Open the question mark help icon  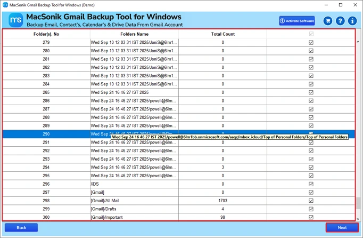pyautogui.click(x=340, y=21)
